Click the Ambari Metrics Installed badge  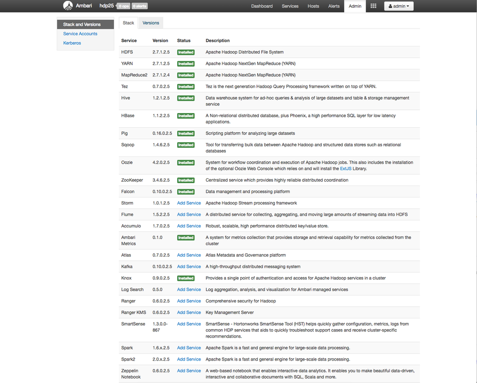[x=186, y=238]
